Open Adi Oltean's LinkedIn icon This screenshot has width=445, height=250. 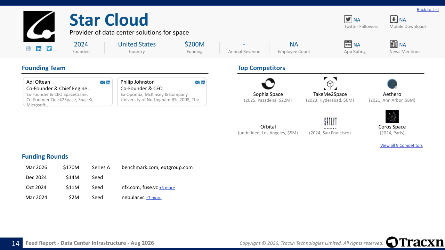[x=108, y=82]
